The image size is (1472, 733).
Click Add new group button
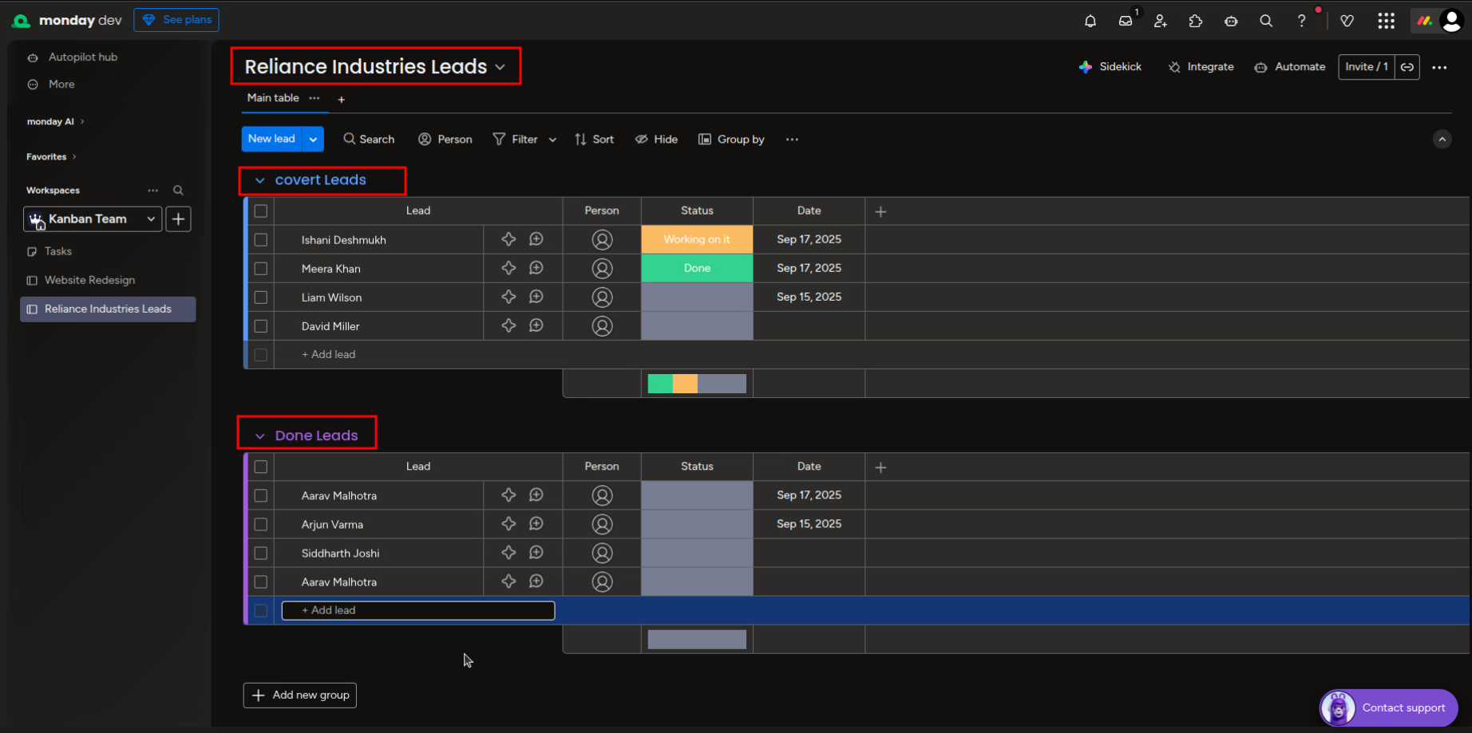tap(300, 695)
